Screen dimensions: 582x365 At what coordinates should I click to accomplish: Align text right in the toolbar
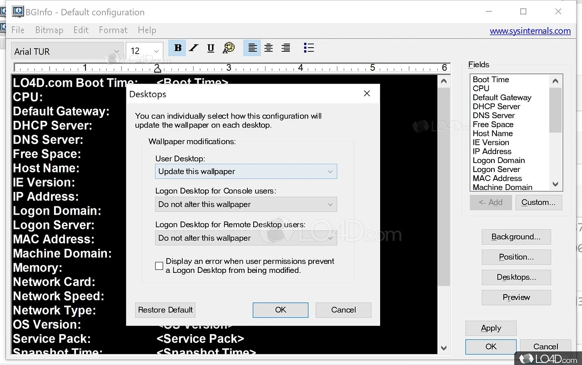286,48
